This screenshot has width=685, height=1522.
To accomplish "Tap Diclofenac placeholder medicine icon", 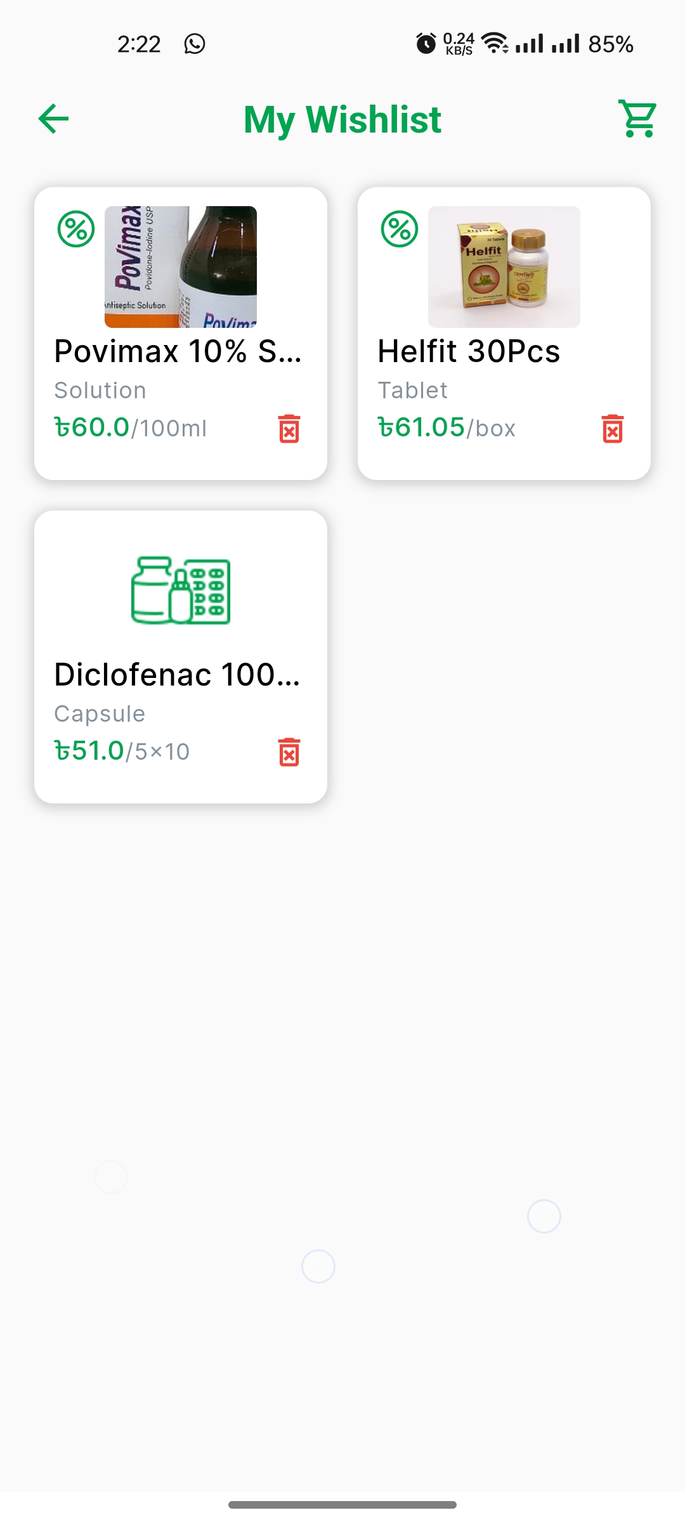I will [181, 590].
